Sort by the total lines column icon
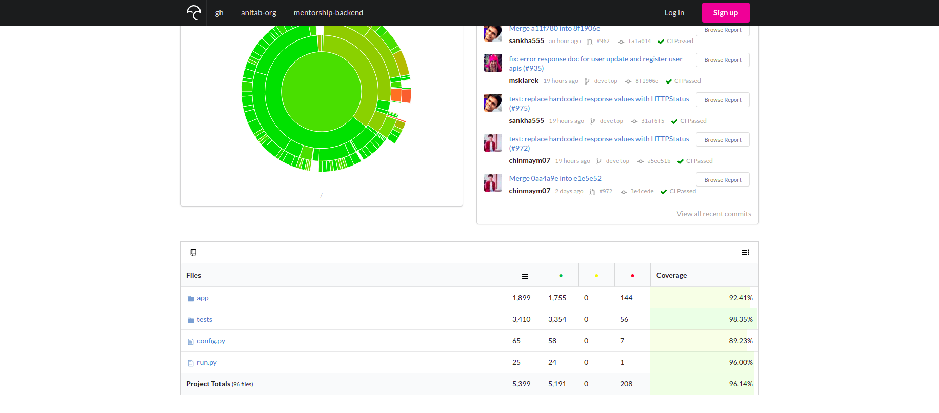Viewport: 939px width, 413px height. point(525,276)
